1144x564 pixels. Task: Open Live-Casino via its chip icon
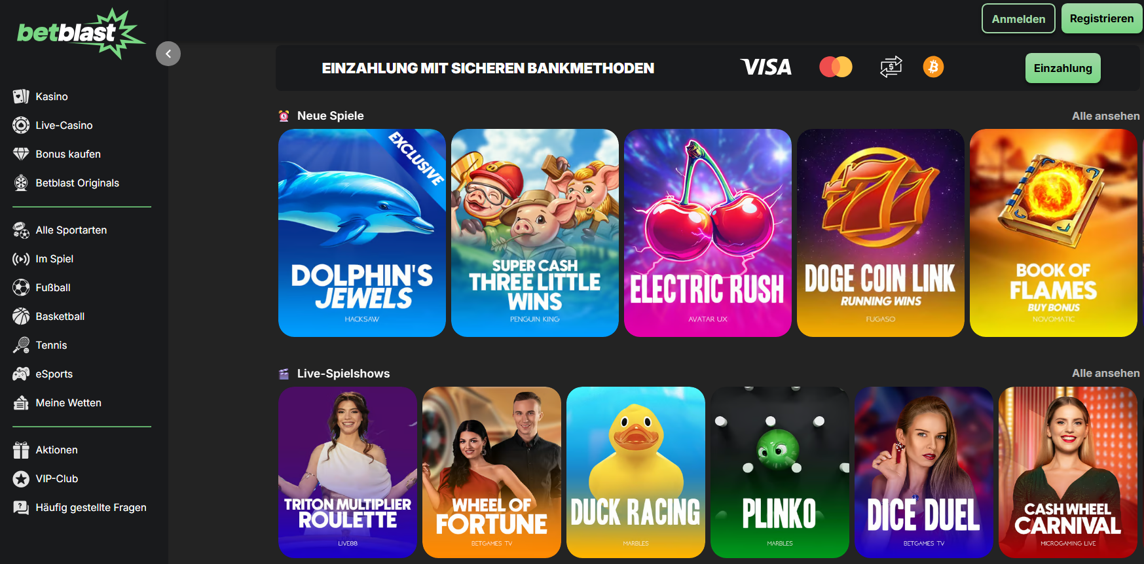21,125
